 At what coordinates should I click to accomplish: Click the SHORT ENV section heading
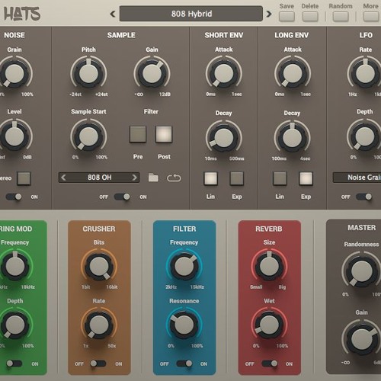224,35
